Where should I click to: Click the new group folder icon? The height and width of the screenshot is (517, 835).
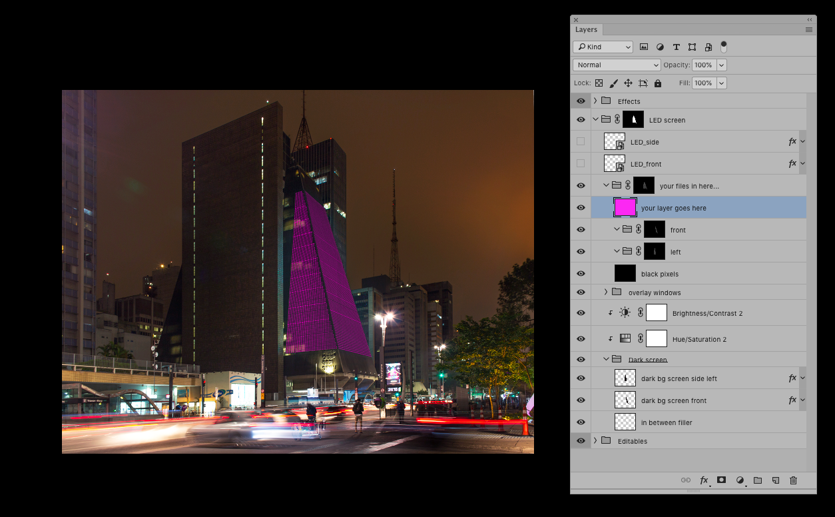pos(758,480)
